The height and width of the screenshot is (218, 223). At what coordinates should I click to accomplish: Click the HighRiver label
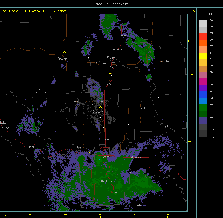click(x=111, y=192)
